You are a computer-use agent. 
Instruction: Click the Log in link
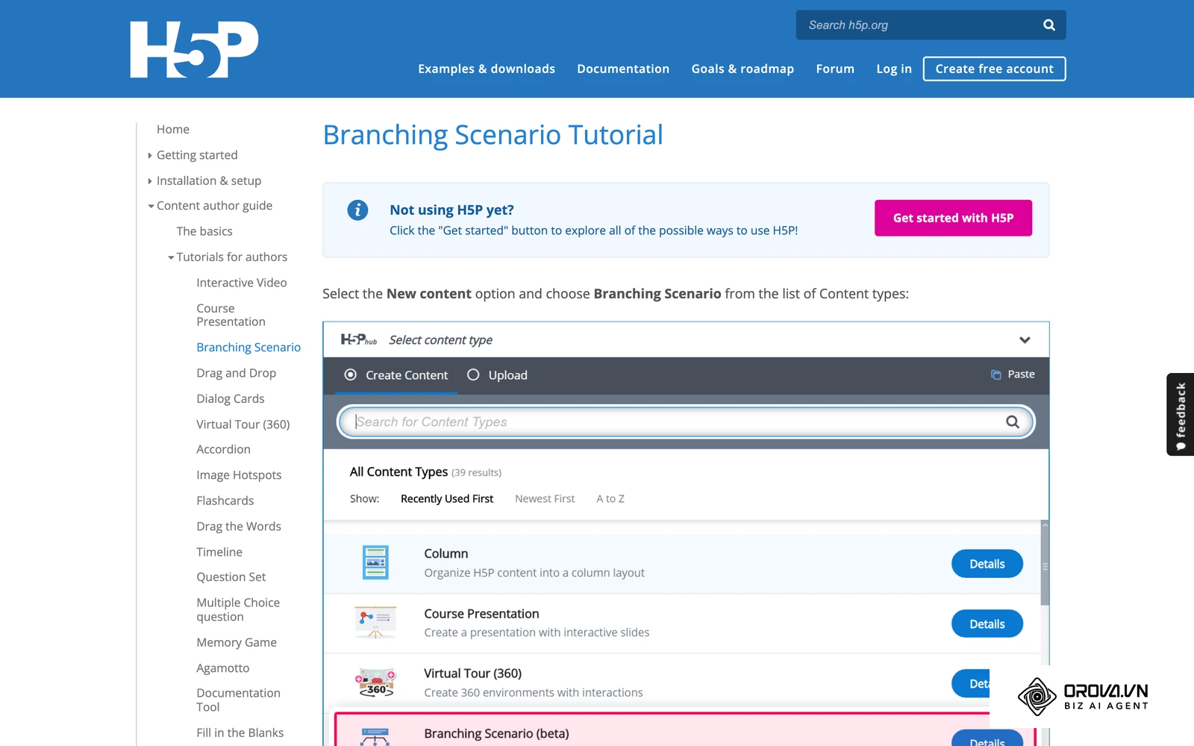click(894, 69)
